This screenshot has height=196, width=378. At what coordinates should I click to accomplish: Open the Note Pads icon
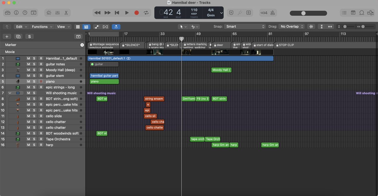point(353,13)
